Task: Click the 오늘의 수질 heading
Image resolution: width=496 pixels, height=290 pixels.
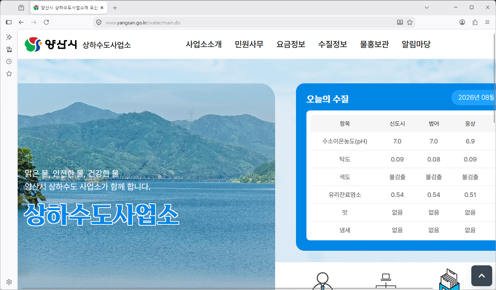Action: point(327,99)
